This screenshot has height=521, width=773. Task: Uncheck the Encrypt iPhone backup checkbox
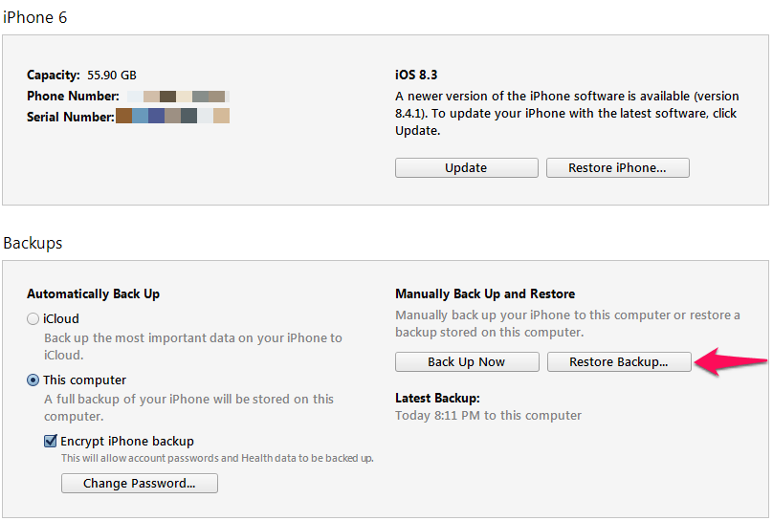click(x=51, y=441)
